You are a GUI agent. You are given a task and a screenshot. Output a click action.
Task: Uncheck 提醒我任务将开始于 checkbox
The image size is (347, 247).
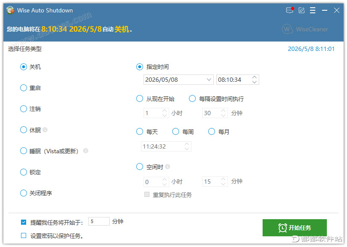pos(24,222)
